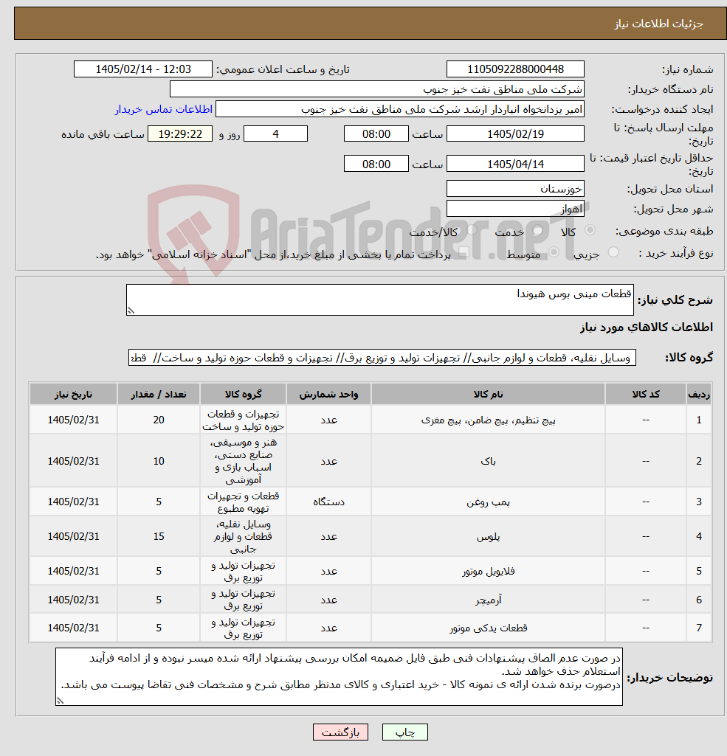Click the remaining days field showing 4
The width and height of the screenshot is (727, 756).
pyautogui.click(x=275, y=134)
